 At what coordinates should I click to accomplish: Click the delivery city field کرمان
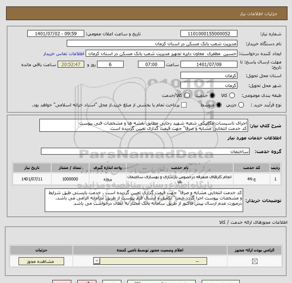209,85
